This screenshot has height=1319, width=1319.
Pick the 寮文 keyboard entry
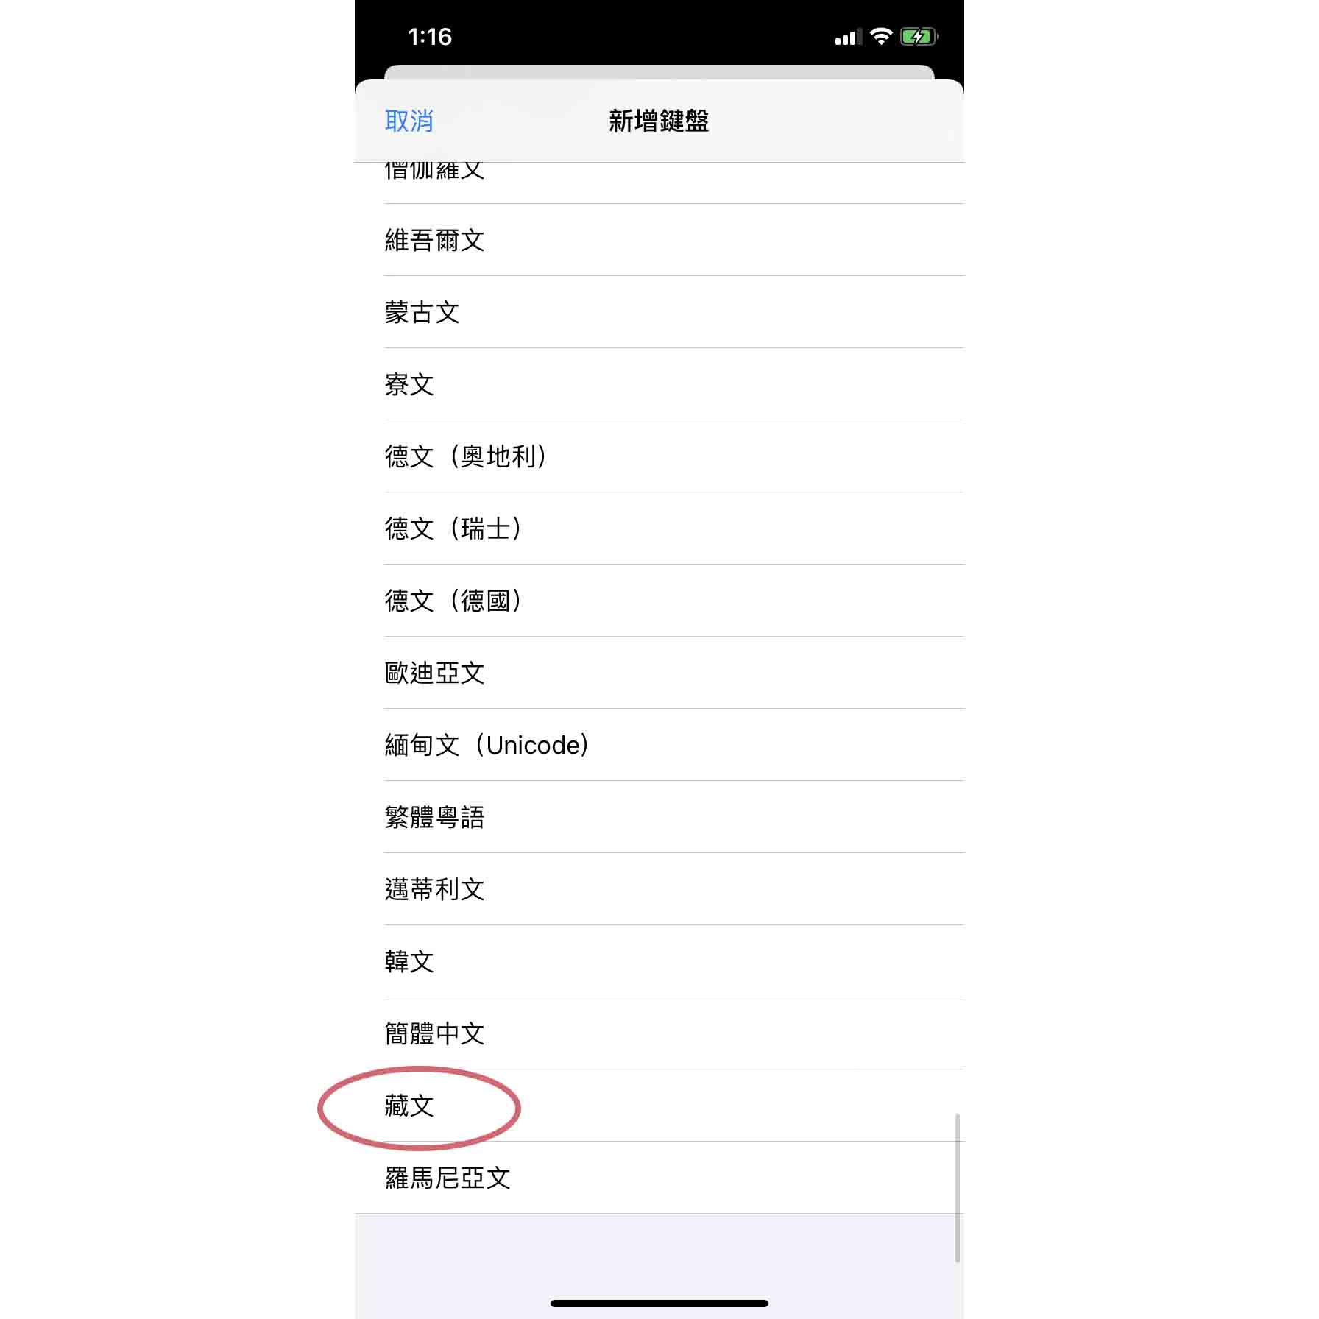click(x=659, y=384)
